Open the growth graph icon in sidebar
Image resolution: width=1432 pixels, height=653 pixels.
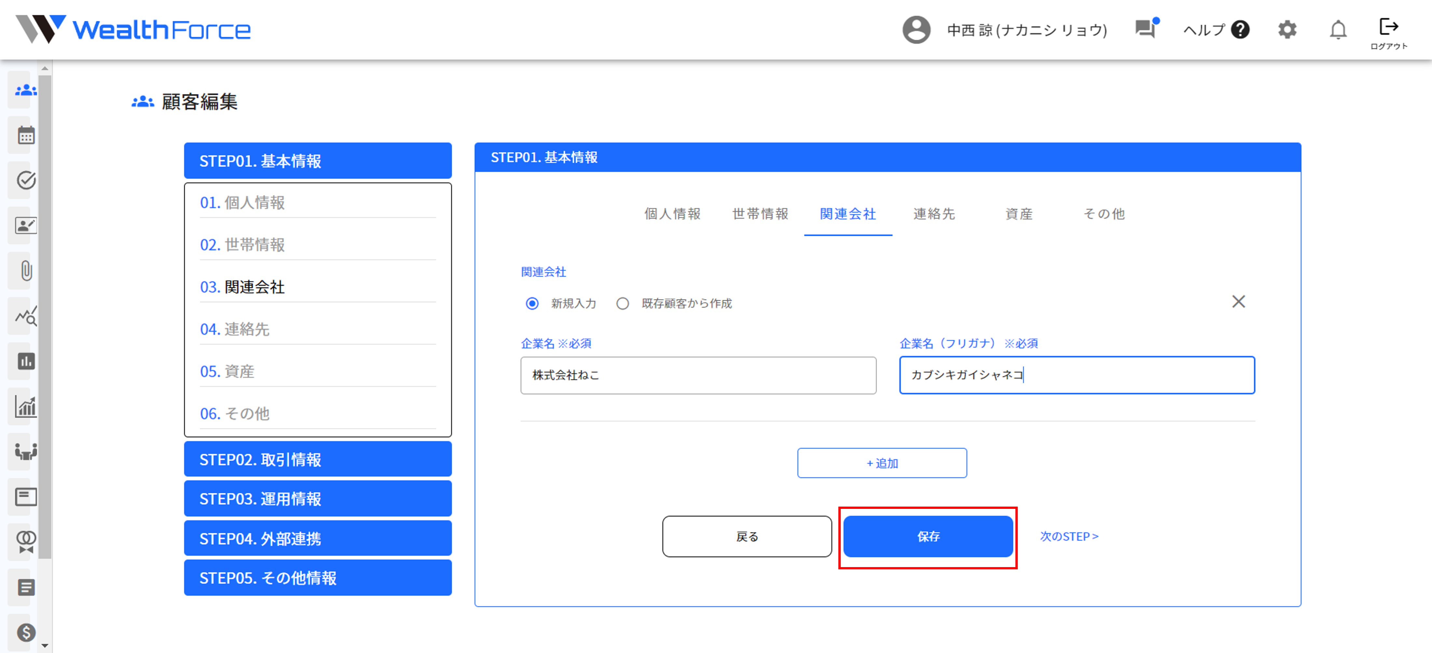pos(26,406)
